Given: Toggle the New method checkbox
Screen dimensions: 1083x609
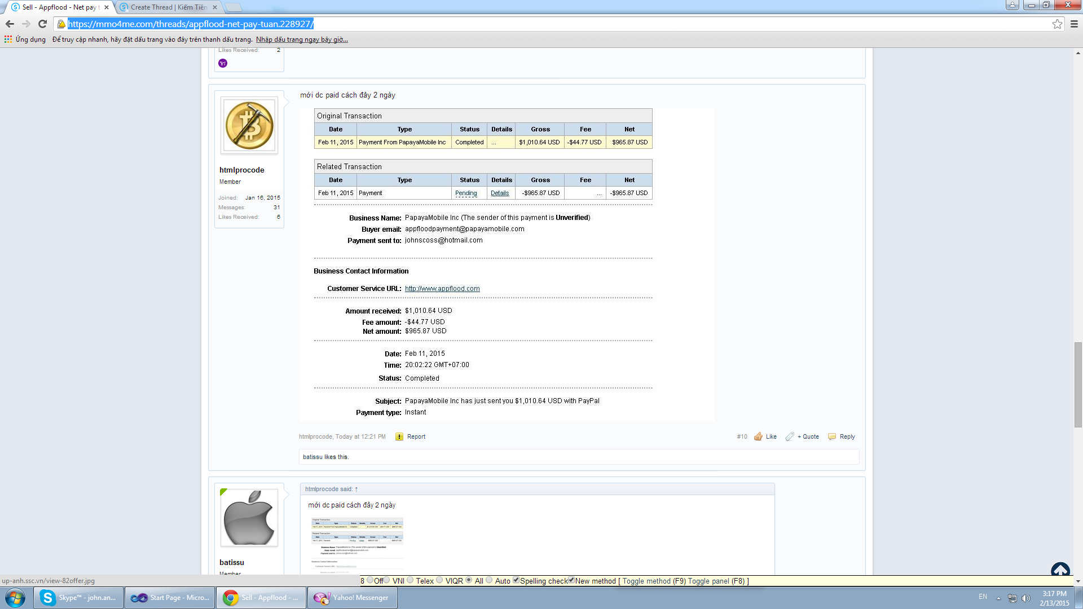Looking at the screenshot, I should pos(571,580).
